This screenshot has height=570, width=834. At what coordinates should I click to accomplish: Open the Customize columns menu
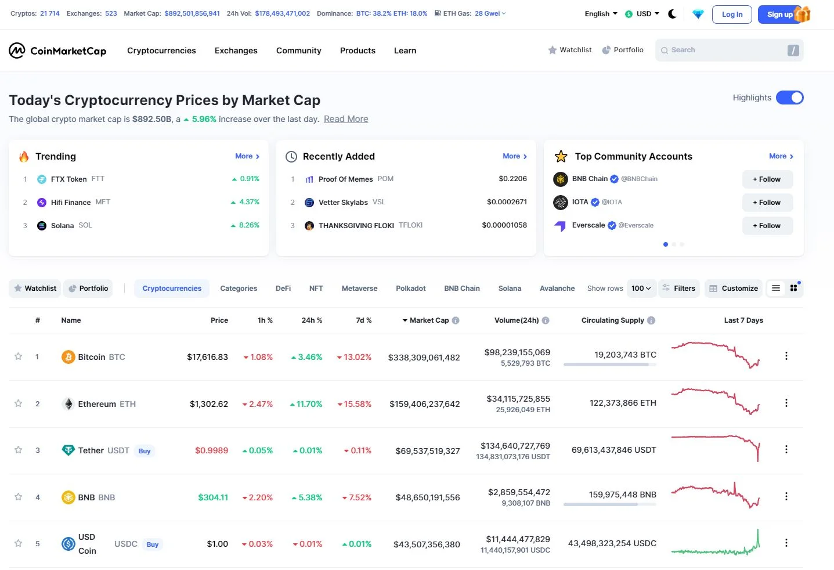[734, 288]
